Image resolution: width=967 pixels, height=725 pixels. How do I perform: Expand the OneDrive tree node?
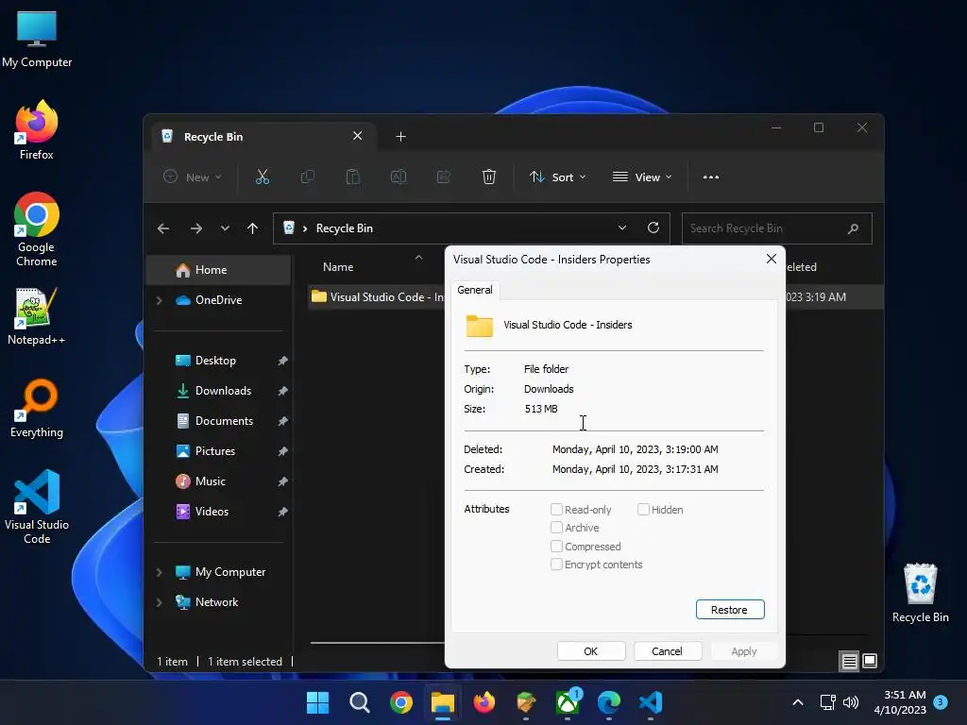coord(159,300)
